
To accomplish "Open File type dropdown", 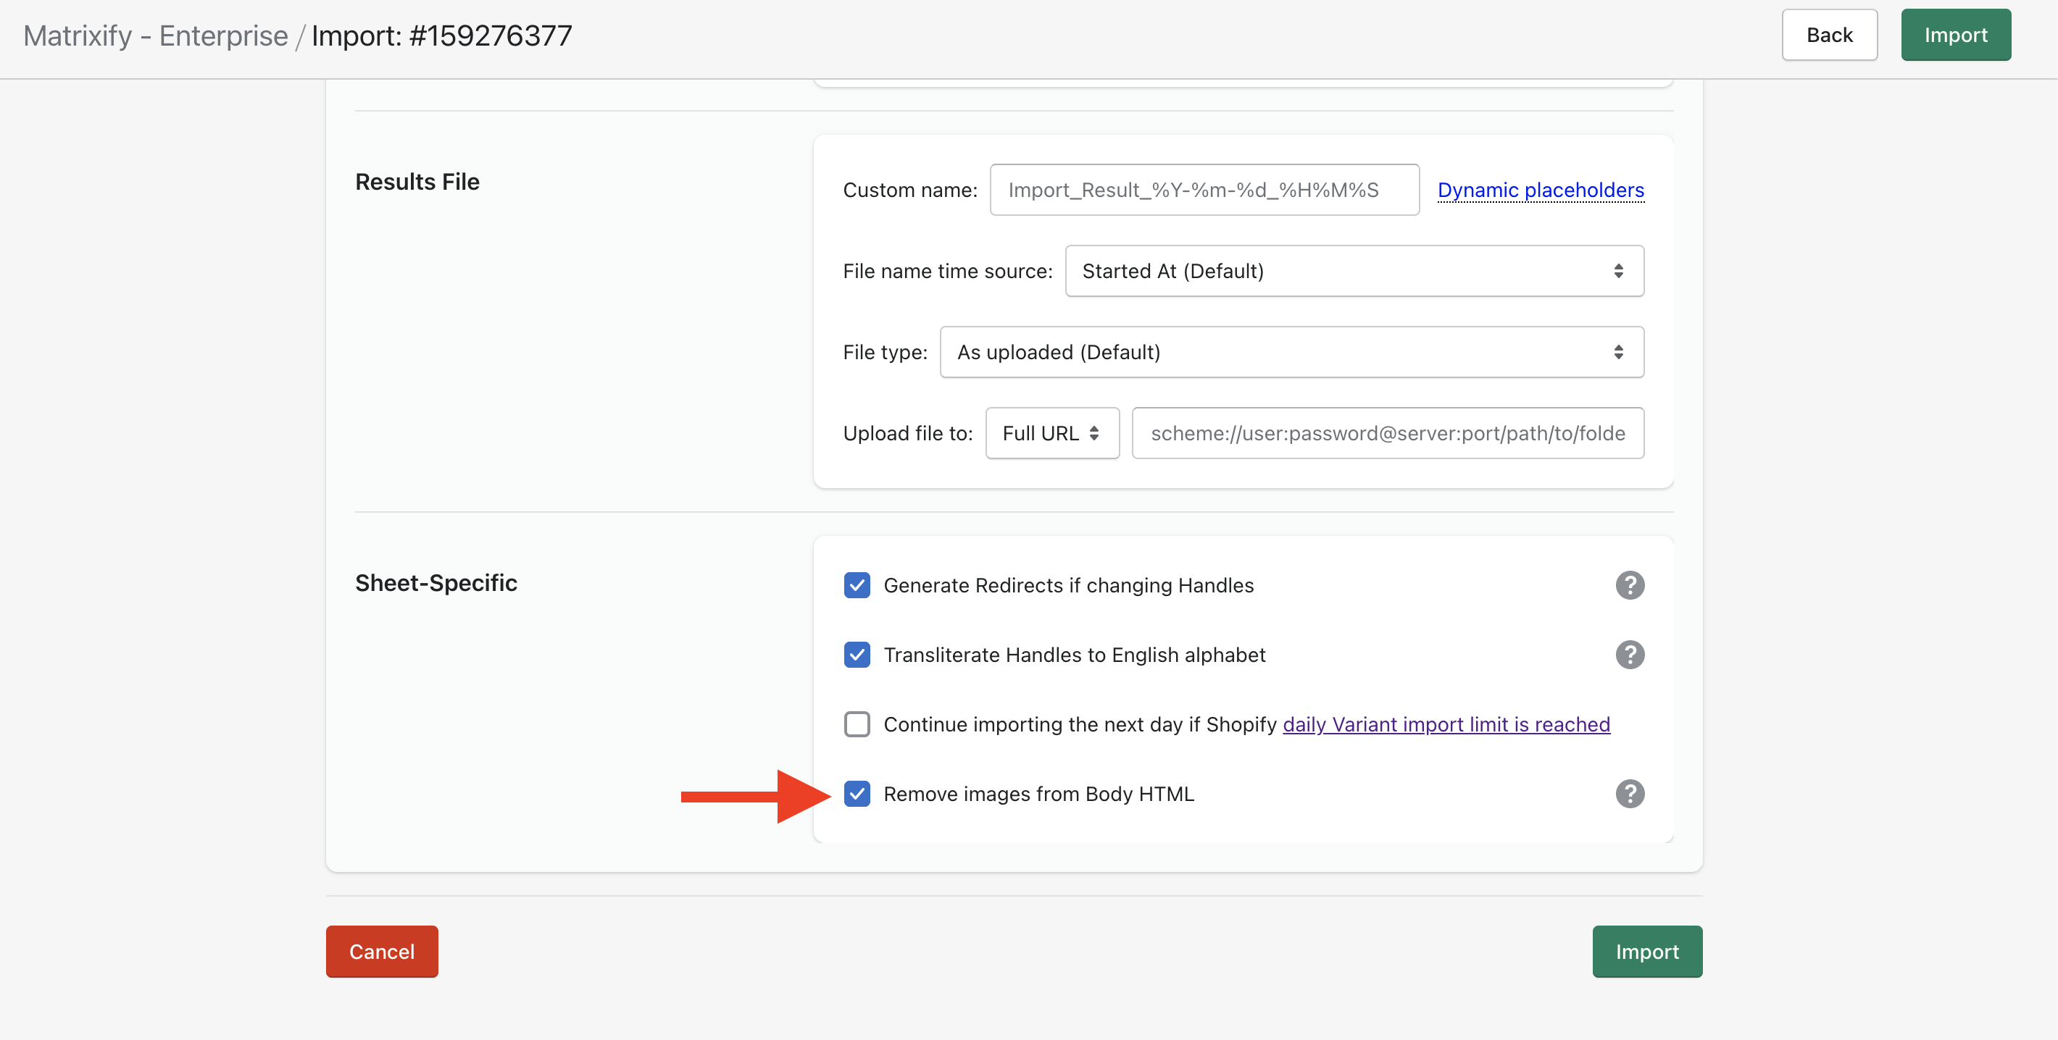I will [x=1291, y=352].
